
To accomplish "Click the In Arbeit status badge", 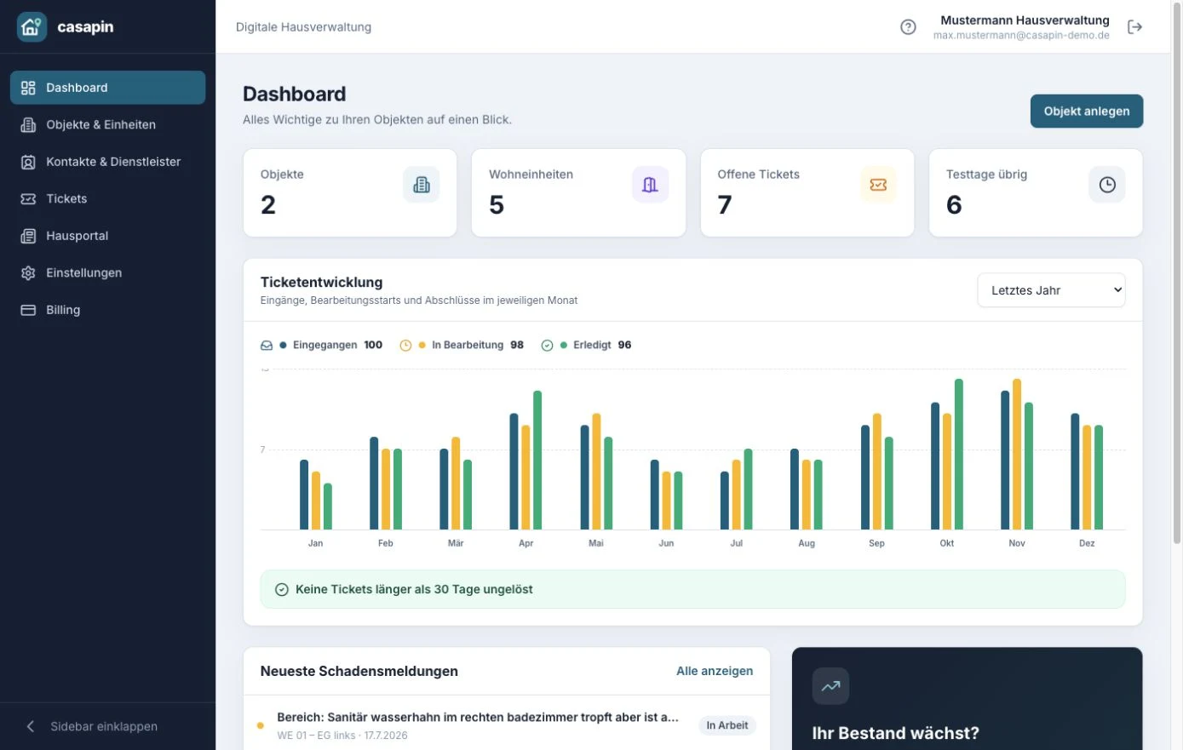I will 727,725.
